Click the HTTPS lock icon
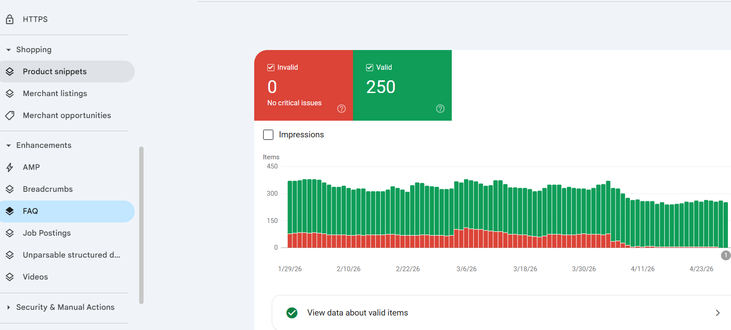 click(10, 19)
